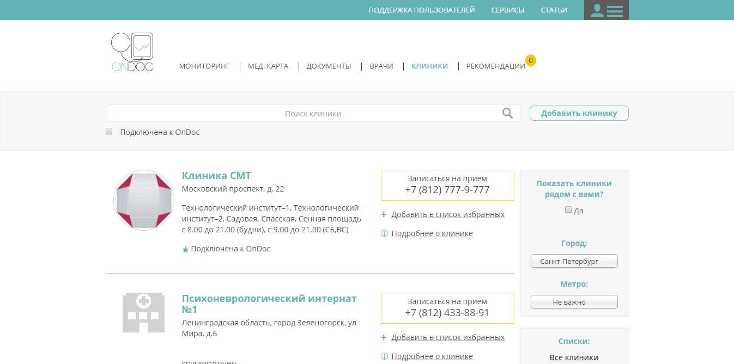Open the Врачи menu item
Image resolution: width=734 pixels, height=364 pixels.
[x=381, y=66]
